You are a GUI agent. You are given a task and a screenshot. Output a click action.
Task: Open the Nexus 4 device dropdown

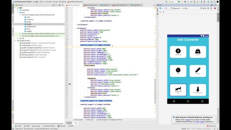[x=176, y=8]
